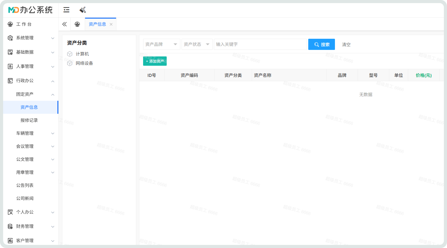The image size is (447, 248).
Task: Open 公告列表 menu item
Action: click(25, 185)
